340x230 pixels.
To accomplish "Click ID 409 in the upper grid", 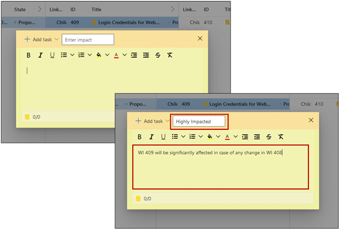I will tap(74, 23).
